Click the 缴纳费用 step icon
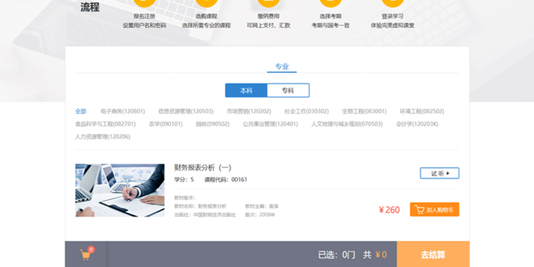Image resolution: width=534 pixels, height=267 pixels. coord(268,3)
